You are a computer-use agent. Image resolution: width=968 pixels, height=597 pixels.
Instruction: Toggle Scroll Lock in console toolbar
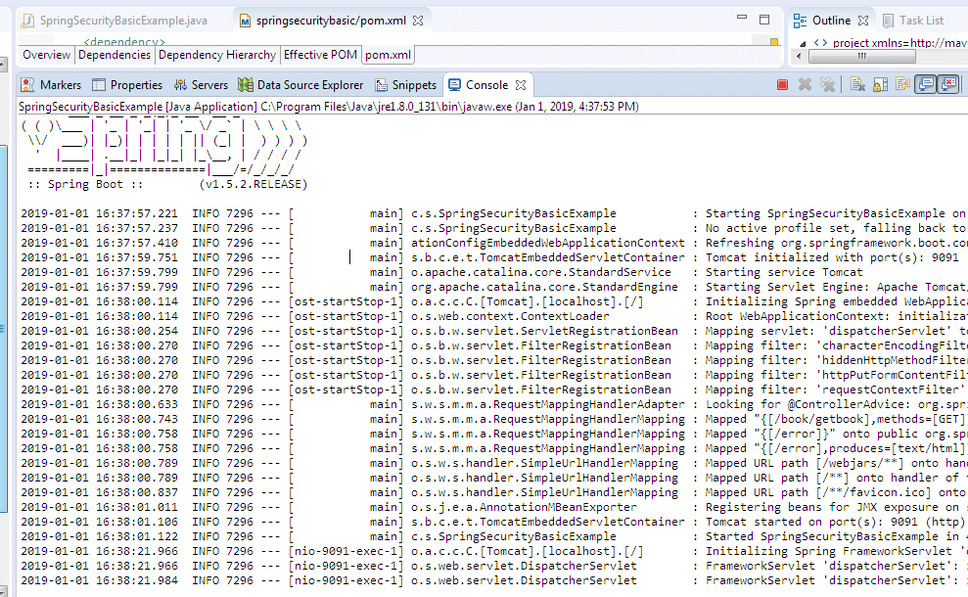click(x=880, y=85)
